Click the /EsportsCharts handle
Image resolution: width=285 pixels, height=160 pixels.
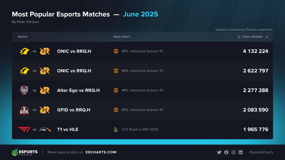[x=261, y=152]
